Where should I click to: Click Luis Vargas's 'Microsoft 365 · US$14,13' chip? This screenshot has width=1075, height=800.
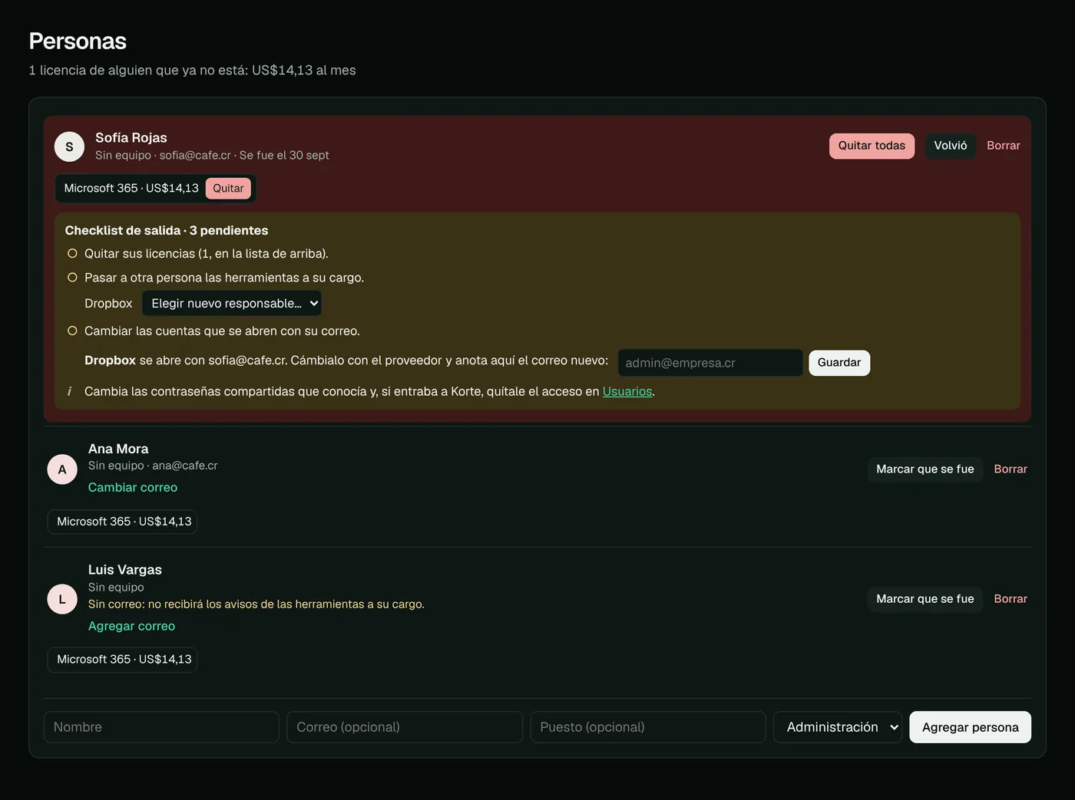point(123,660)
